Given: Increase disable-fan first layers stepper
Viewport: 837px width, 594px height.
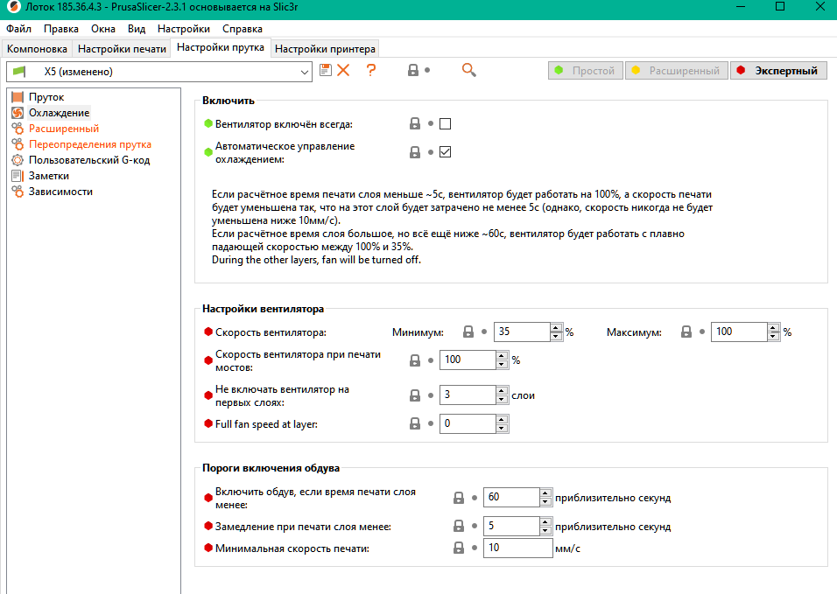Looking at the screenshot, I should [x=502, y=391].
